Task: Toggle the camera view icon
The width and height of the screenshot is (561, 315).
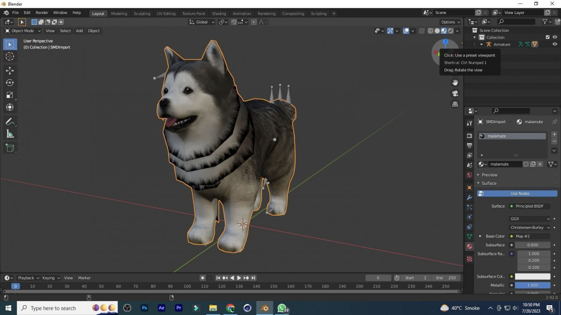Action: [455, 93]
